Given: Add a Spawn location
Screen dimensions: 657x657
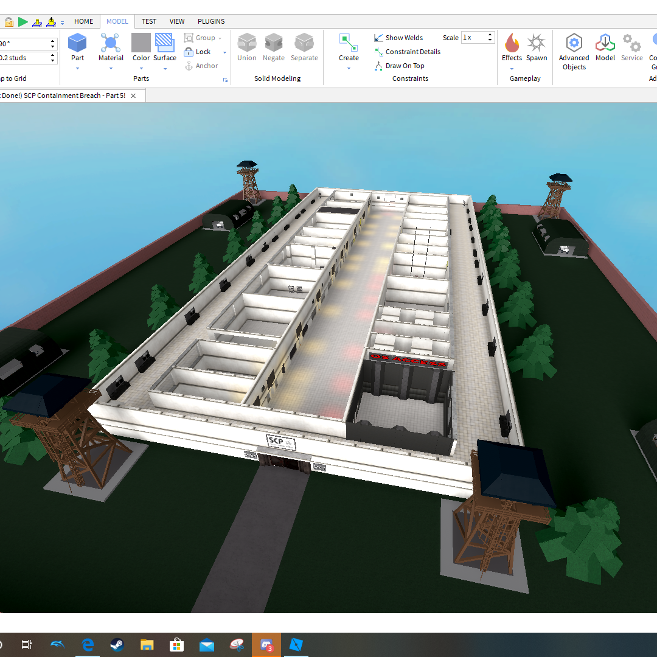Looking at the screenshot, I should (x=537, y=43).
